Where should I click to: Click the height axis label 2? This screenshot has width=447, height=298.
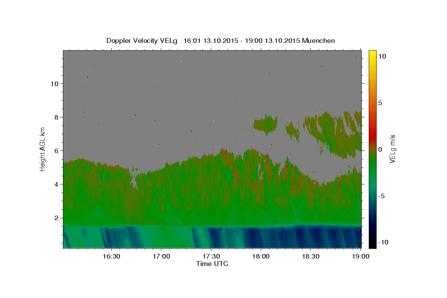[57, 218]
